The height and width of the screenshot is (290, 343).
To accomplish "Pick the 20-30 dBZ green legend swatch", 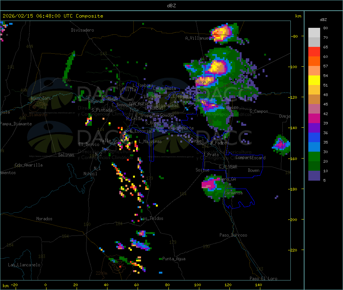I will [x=314, y=156].
